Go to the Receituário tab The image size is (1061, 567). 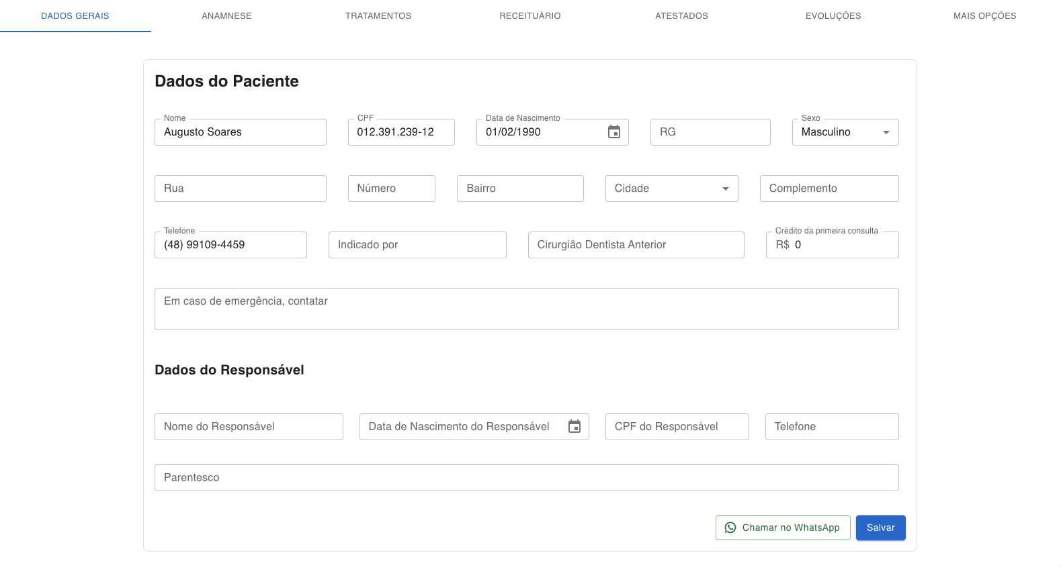click(529, 16)
